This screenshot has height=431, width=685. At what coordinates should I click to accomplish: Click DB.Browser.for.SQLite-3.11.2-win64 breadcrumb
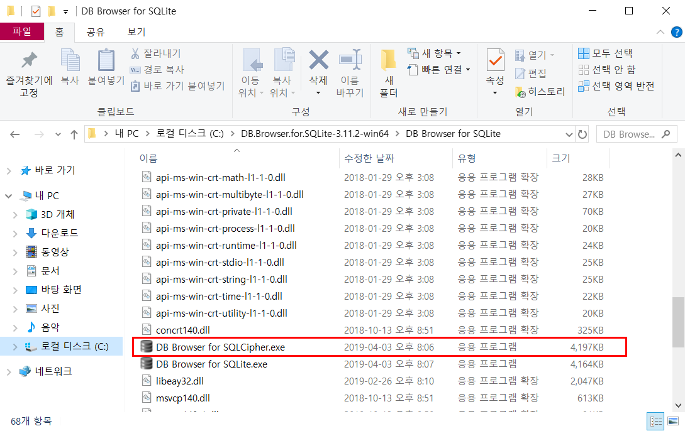tap(315, 133)
